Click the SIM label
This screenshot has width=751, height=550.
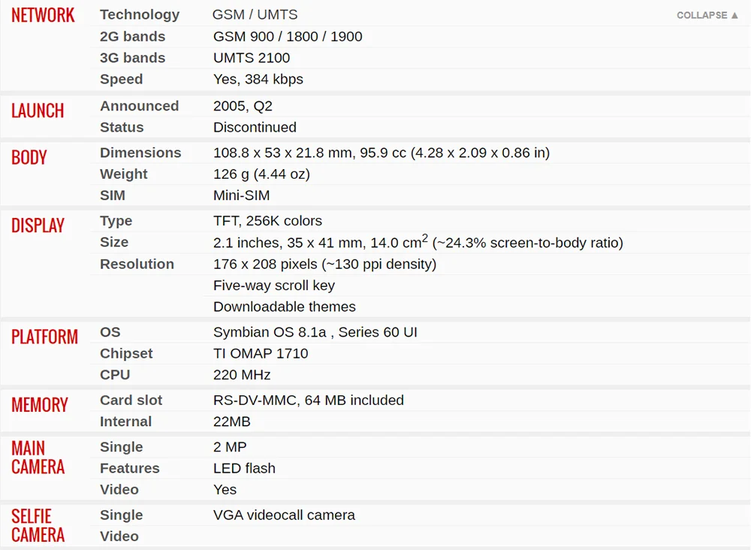(113, 195)
